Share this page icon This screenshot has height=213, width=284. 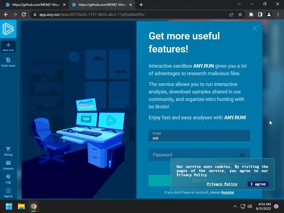pyautogui.click(x=231, y=14)
